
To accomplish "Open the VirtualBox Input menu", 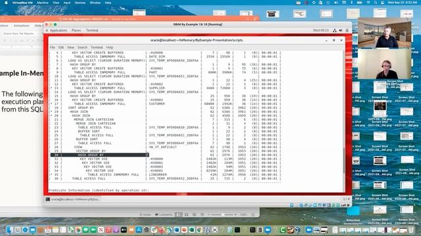I will tap(67, 3).
